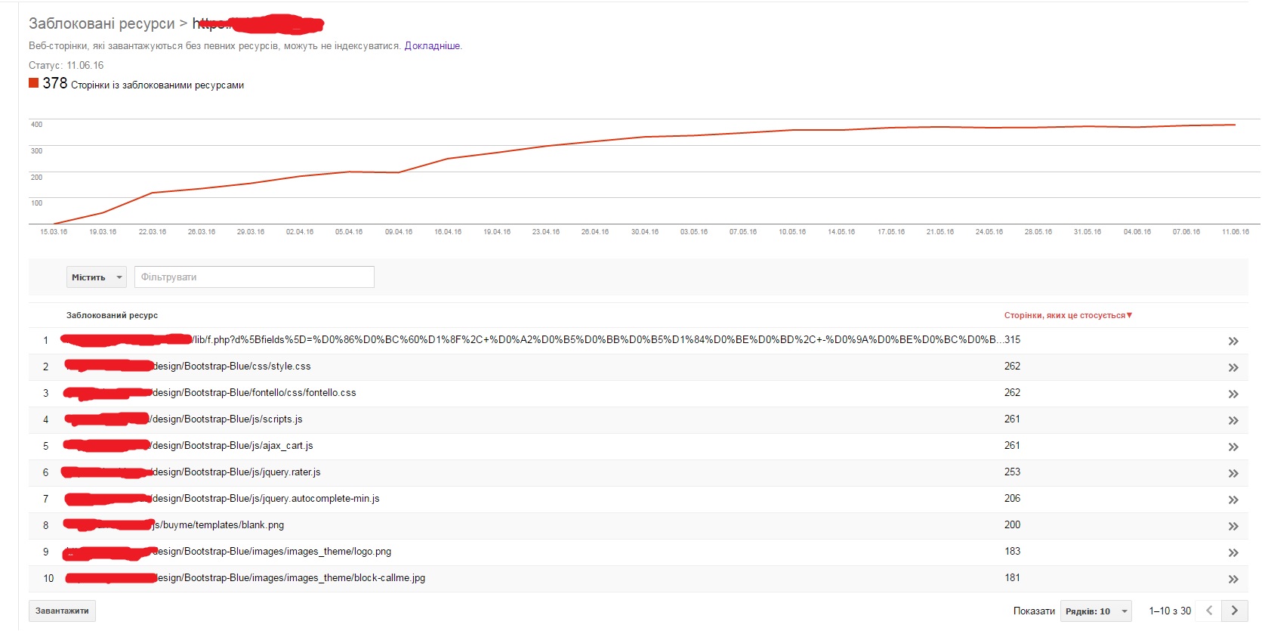Click 'Заблоковані ресурси' breadcrumb link

[101, 23]
